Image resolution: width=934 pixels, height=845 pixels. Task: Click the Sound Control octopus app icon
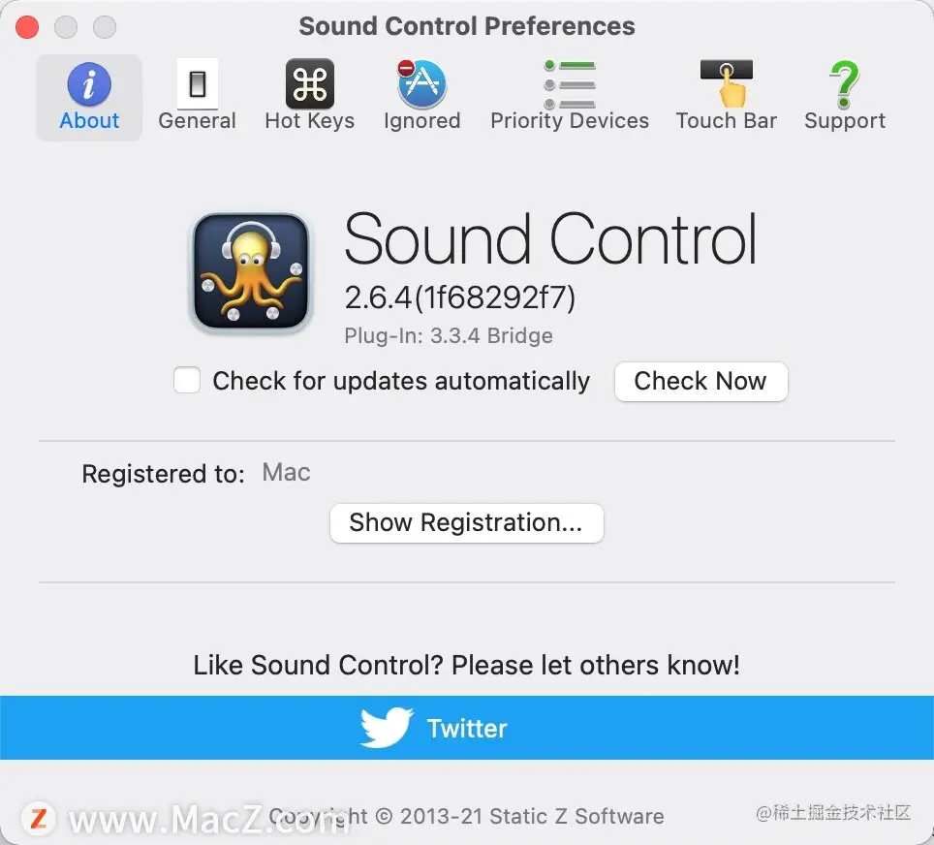point(251,271)
